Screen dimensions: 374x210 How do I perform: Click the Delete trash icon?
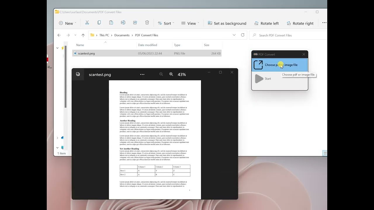pyautogui.click(x=147, y=23)
